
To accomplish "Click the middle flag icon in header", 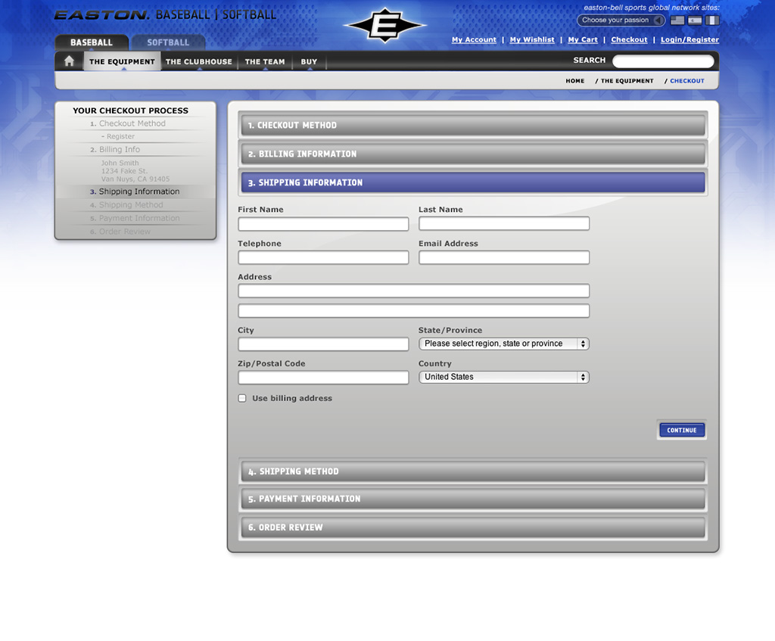I will click(695, 20).
